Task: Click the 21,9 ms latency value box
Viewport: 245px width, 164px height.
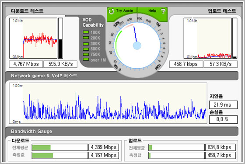Action: pyautogui.click(x=223, y=105)
